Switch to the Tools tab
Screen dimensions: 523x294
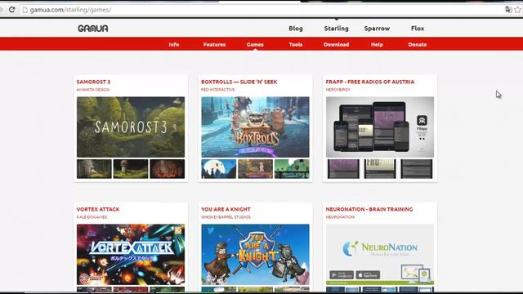point(296,44)
